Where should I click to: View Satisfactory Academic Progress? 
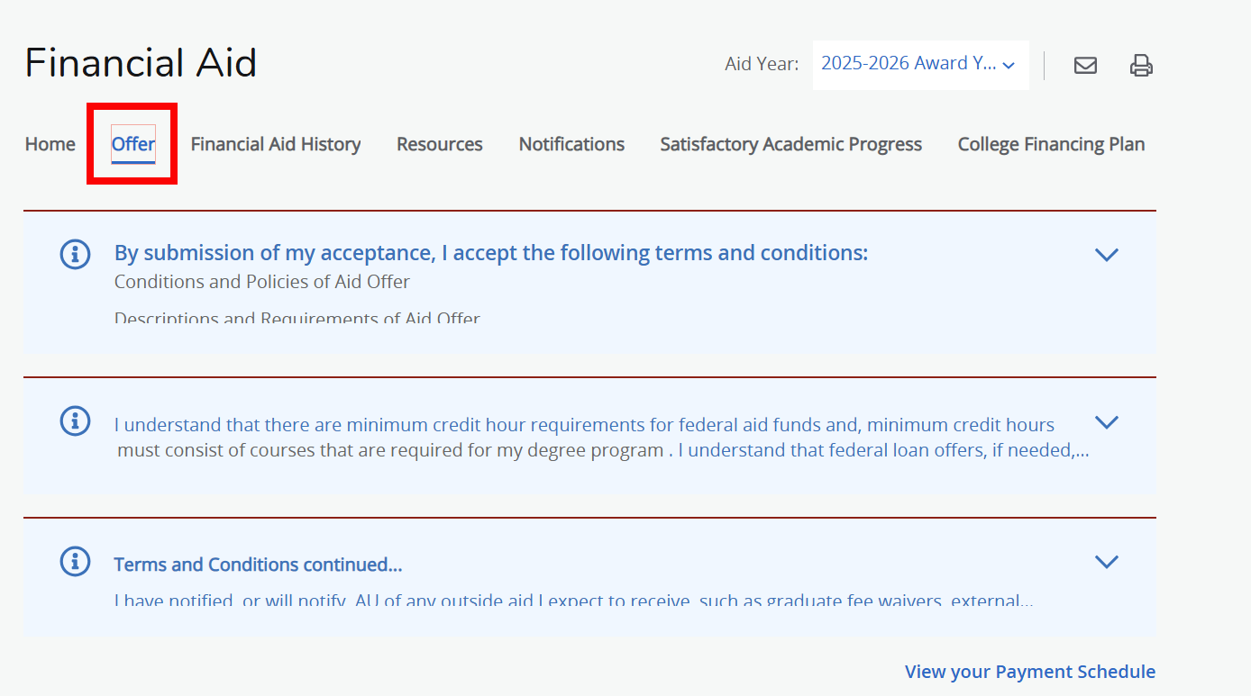click(790, 144)
